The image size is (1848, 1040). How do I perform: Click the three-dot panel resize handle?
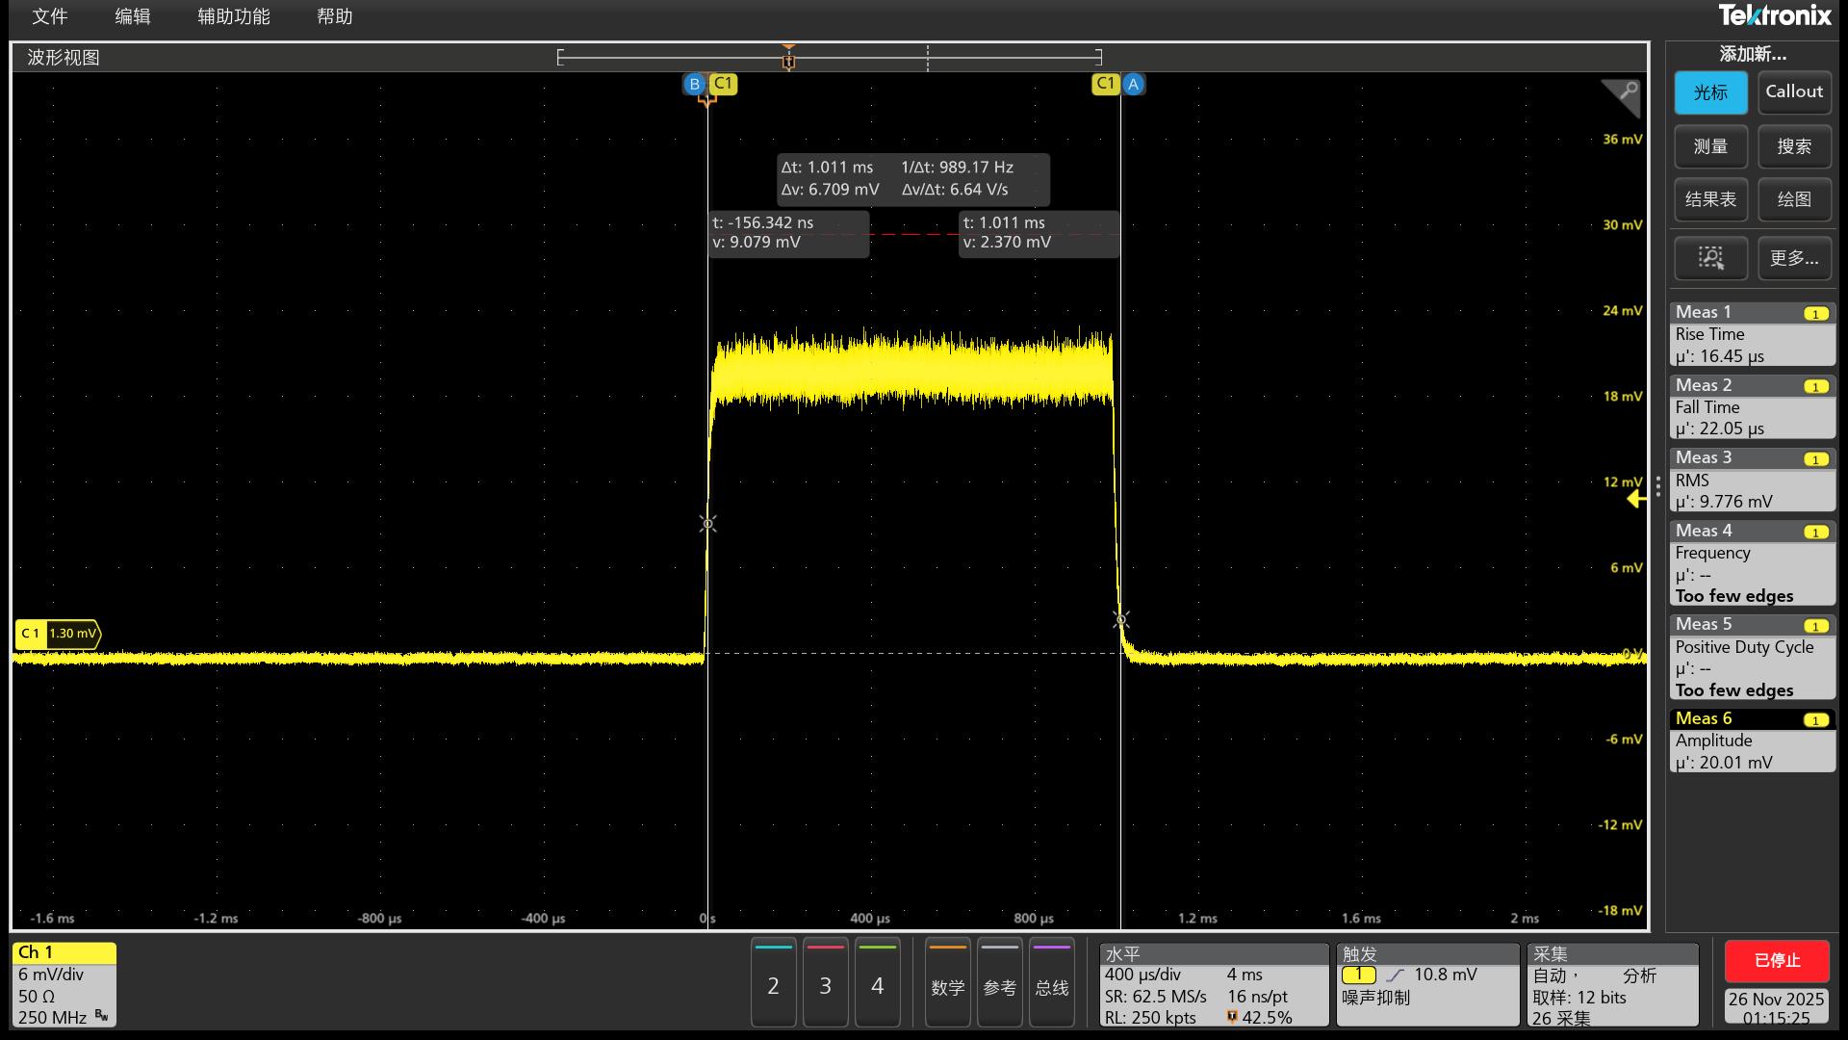coord(1657,487)
